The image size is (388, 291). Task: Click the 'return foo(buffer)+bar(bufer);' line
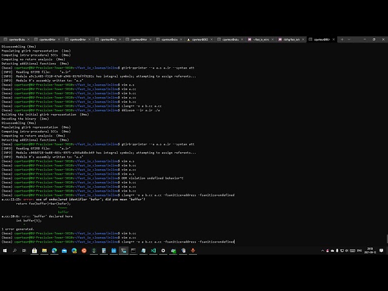43,204
